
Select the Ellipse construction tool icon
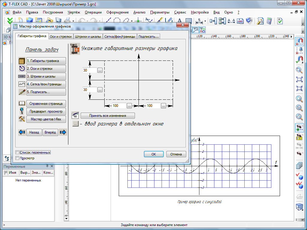126,21
